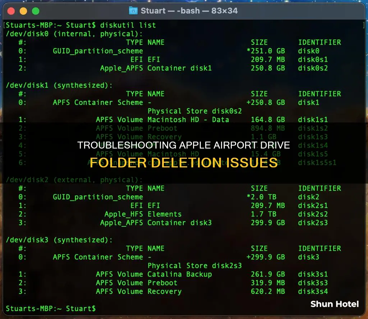This screenshot has height=319, width=368.
Task: Click the 'Stuart — -bash — 83×34' window title
Action: pos(189,11)
